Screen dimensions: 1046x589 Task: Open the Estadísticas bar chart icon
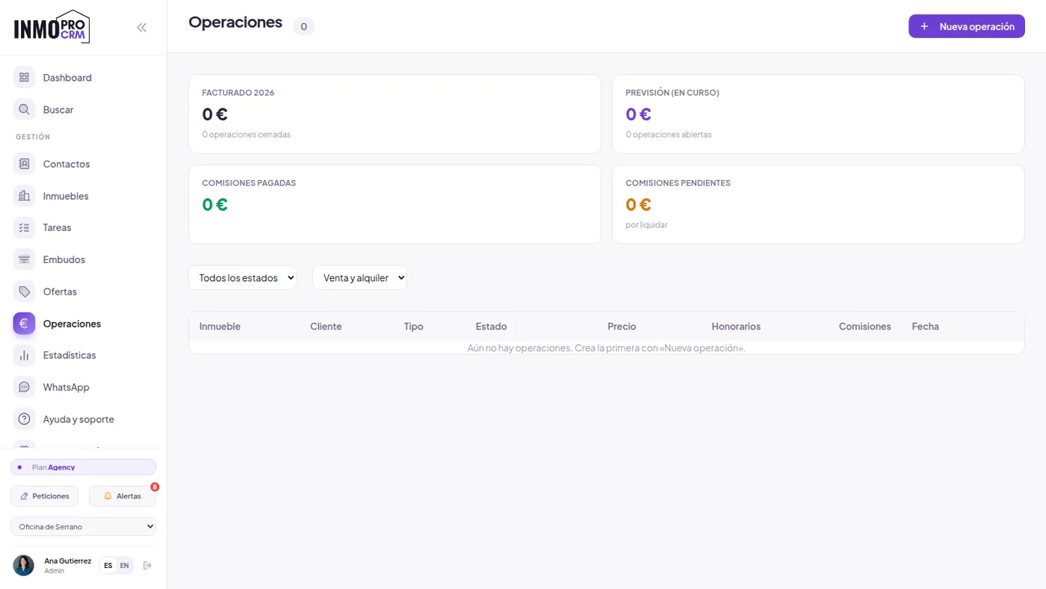click(x=24, y=355)
